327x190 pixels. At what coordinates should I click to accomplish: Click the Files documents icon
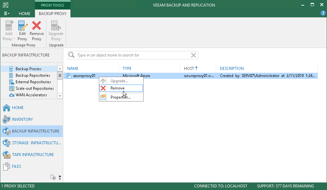[7, 166]
